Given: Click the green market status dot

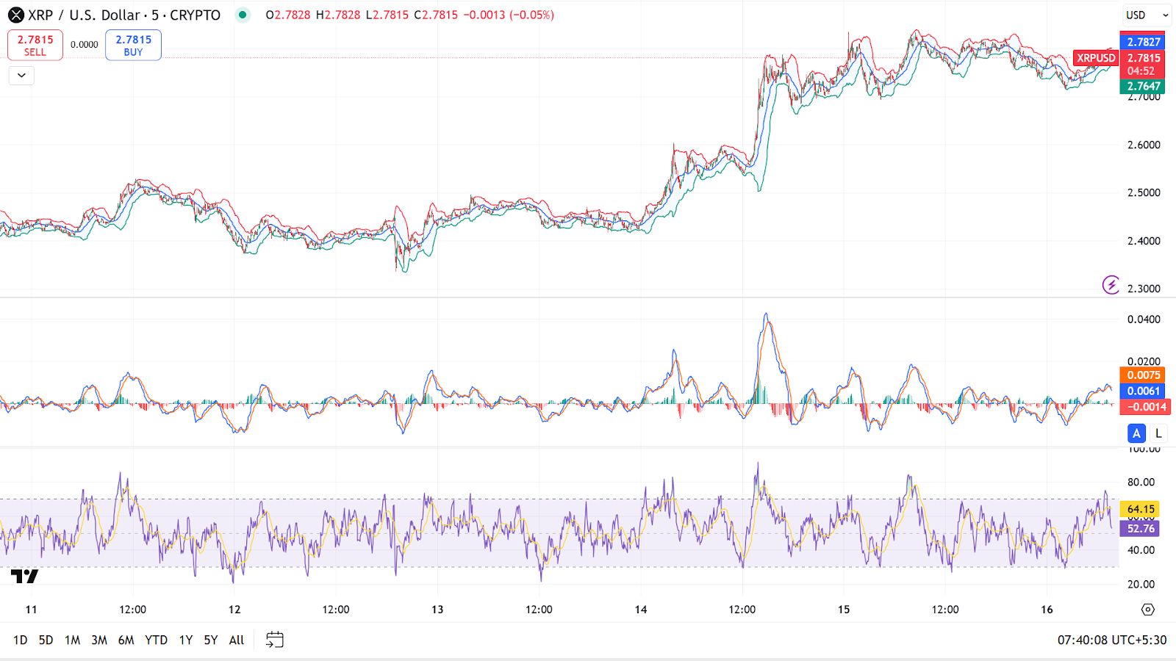Looking at the screenshot, I should click(243, 15).
